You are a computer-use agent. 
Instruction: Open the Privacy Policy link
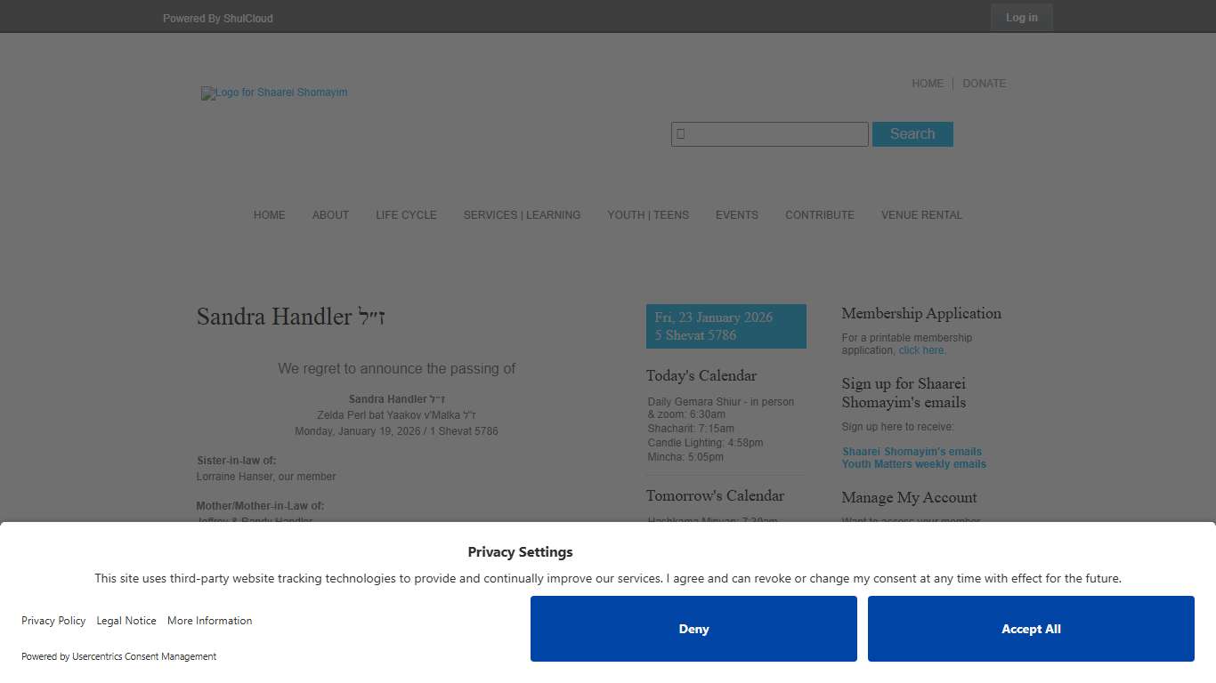(53, 621)
